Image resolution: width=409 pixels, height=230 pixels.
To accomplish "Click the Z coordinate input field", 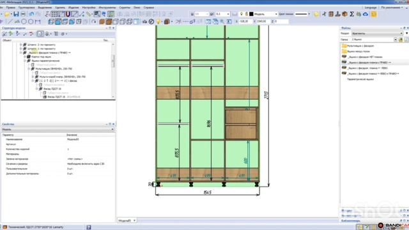I will pos(281,21).
